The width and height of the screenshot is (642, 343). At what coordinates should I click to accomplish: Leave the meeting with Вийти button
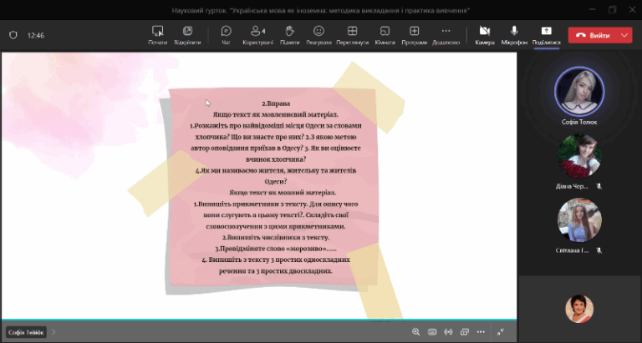592,35
